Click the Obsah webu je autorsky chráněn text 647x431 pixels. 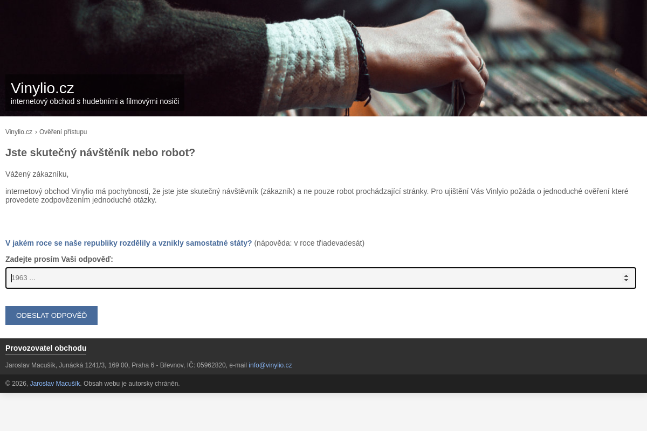[x=132, y=384]
